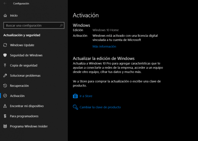Screen dimensions: 198x141
Task: Click the Windows Update sync arrows icon
Action: (x=5, y=45)
